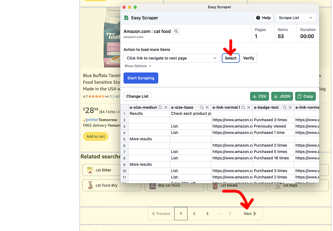Click the Select button
333x231 pixels.
click(230, 58)
